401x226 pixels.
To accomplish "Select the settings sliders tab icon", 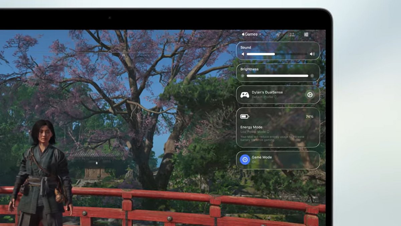I will (306, 34).
